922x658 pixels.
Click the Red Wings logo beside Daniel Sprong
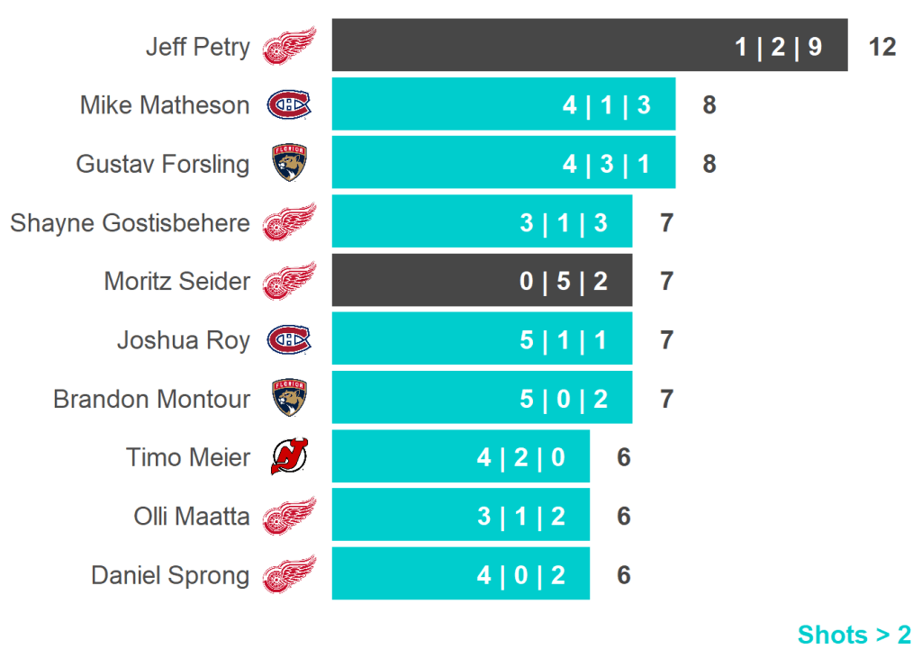click(x=289, y=574)
